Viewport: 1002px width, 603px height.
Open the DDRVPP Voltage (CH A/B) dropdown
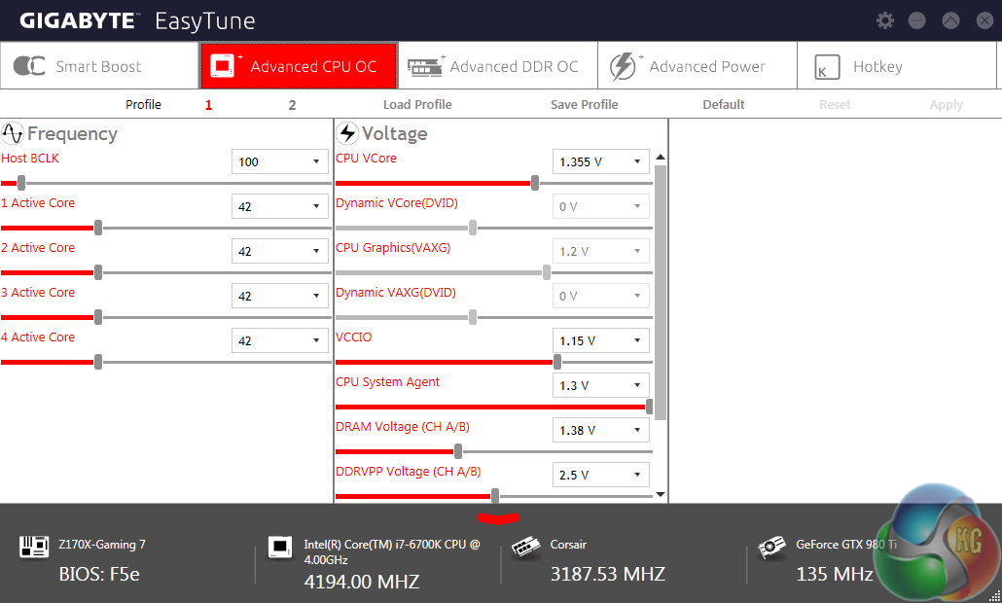tap(600, 475)
